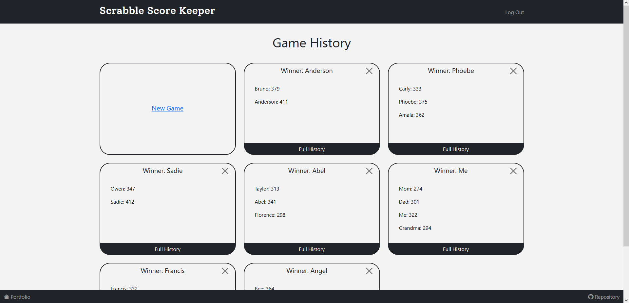Click the 'Bruno: 379' score
629x303 pixels.
267,89
